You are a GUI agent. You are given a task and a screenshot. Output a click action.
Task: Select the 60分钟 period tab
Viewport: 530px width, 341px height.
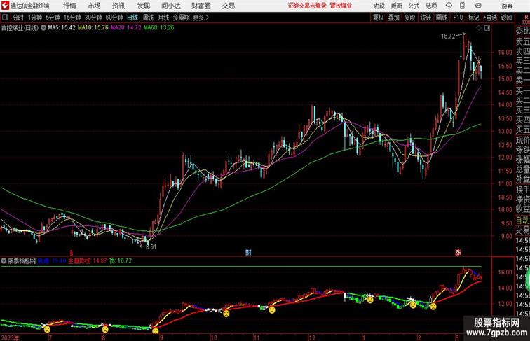point(114,18)
